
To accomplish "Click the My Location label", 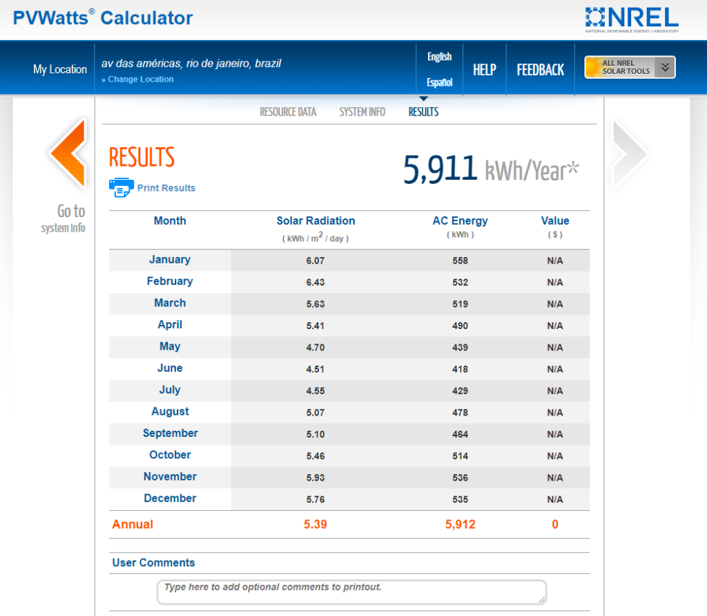I will tap(60, 70).
